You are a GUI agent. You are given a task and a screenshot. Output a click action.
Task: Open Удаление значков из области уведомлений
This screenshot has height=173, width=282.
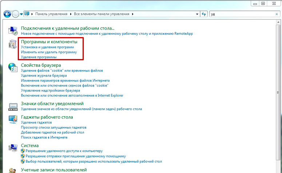pyautogui.click(x=81, y=109)
